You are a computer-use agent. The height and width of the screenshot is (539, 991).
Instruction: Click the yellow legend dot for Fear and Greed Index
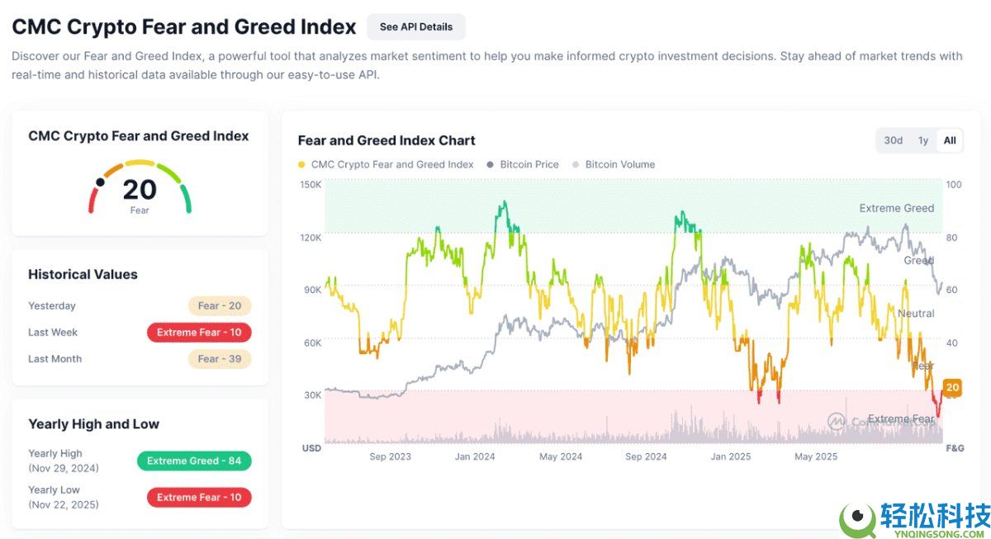pos(301,164)
